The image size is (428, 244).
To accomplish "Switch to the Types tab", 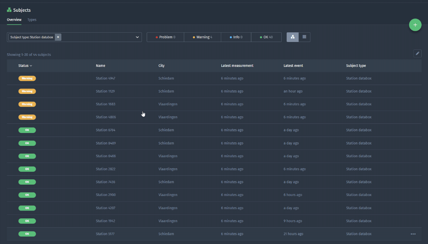I will (x=32, y=20).
